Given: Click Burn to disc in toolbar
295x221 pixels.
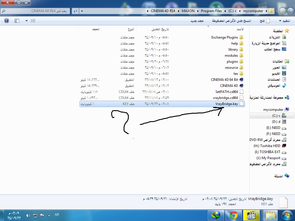Looking at the screenshot, I should click(x=232, y=21).
